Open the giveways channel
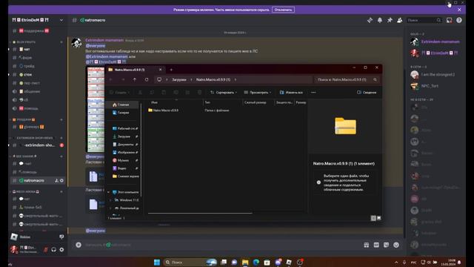This screenshot has width=474, height=267. [x=32, y=127]
